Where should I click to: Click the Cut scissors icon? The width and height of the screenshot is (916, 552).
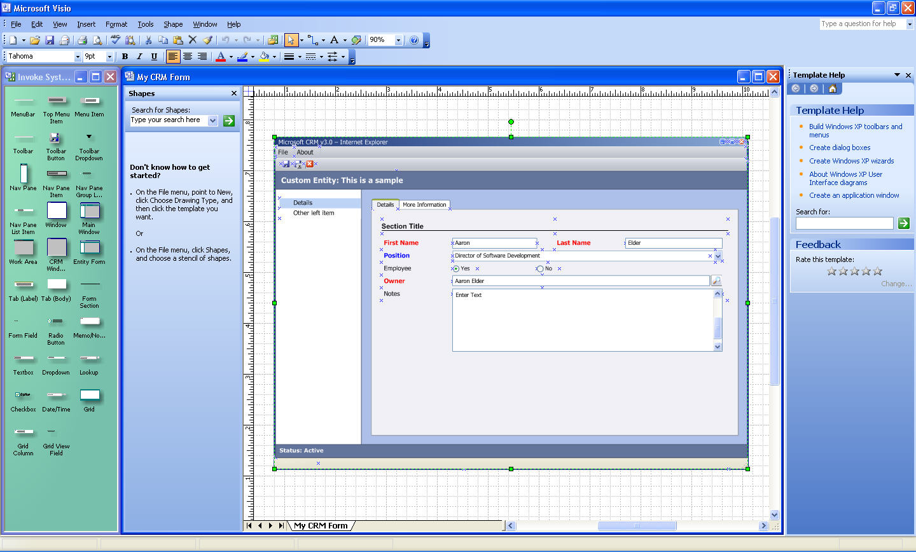tap(148, 40)
